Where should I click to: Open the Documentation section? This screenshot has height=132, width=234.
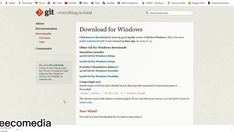(46, 29)
